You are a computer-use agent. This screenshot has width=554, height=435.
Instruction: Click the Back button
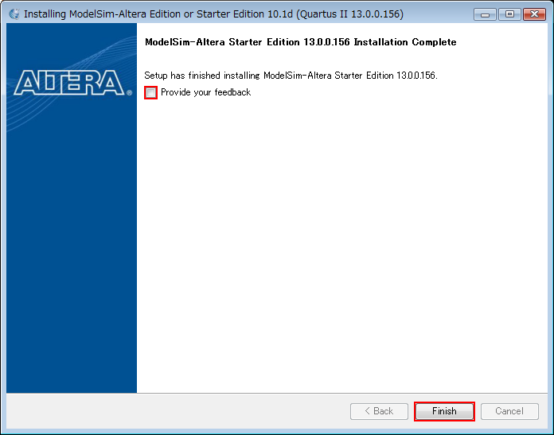coord(379,411)
